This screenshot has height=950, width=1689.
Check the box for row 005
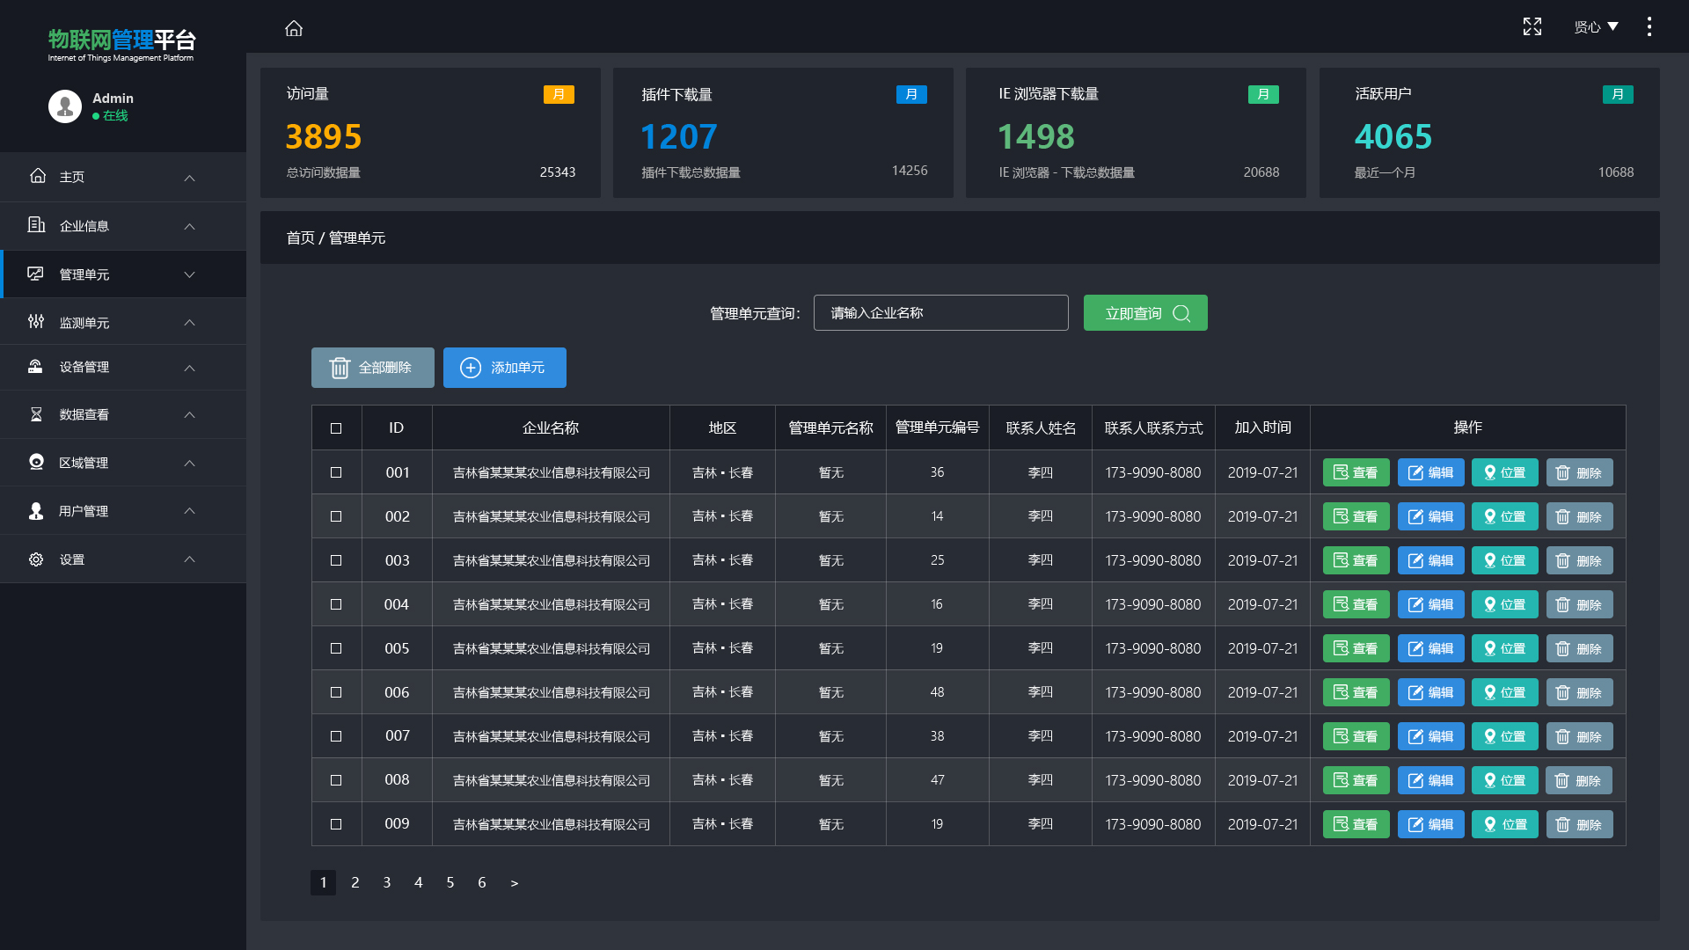[336, 648]
